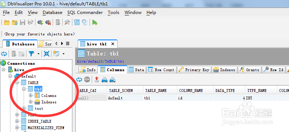Click right arrow to show next tabs

pos(62,43)
